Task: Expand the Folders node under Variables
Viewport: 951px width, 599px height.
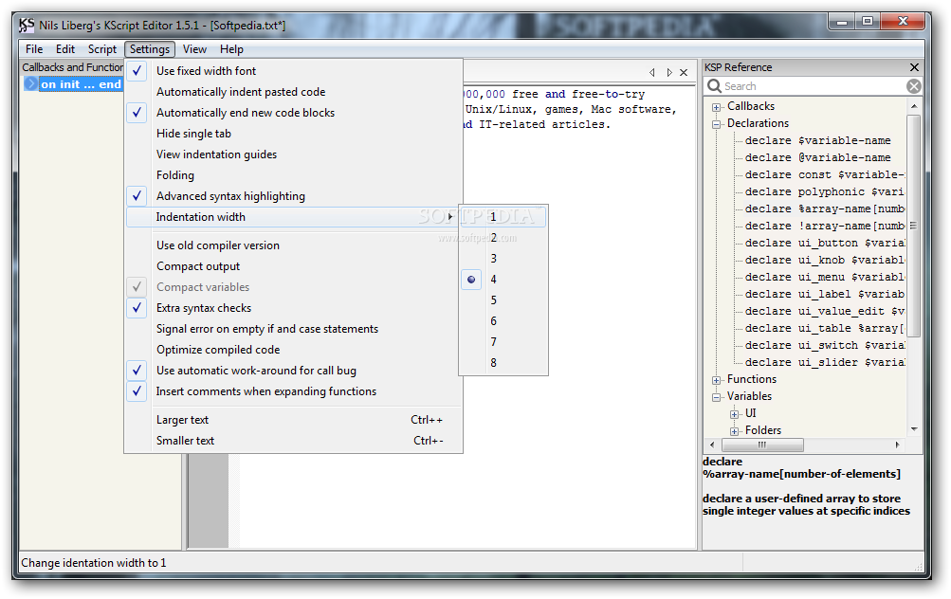Action: pyautogui.click(x=735, y=431)
